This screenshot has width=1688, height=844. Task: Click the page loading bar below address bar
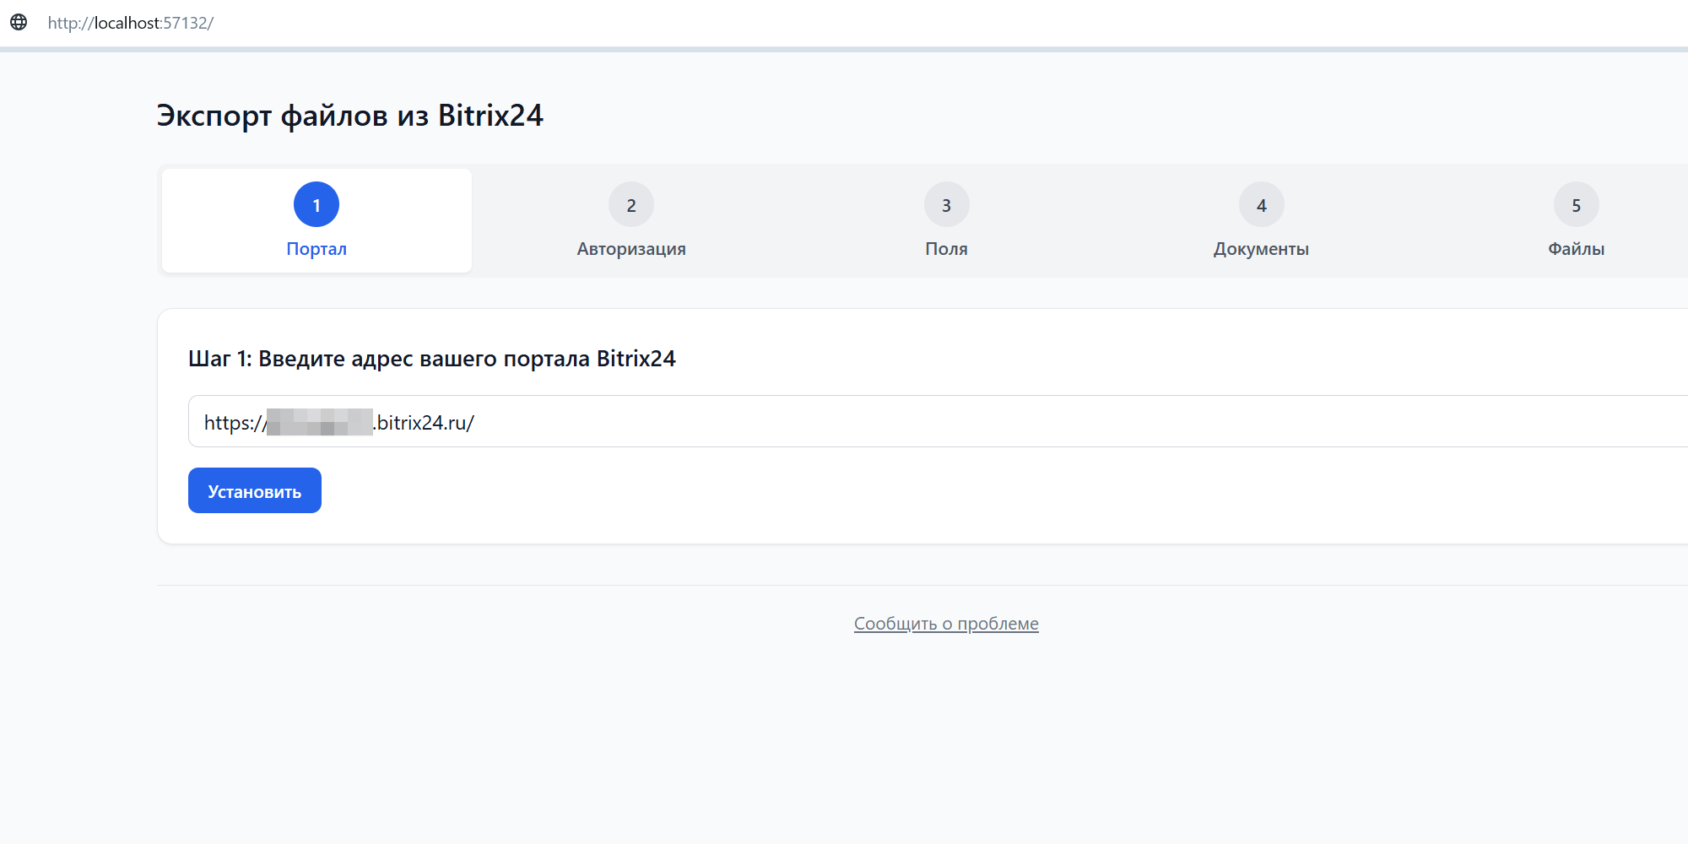(844, 50)
